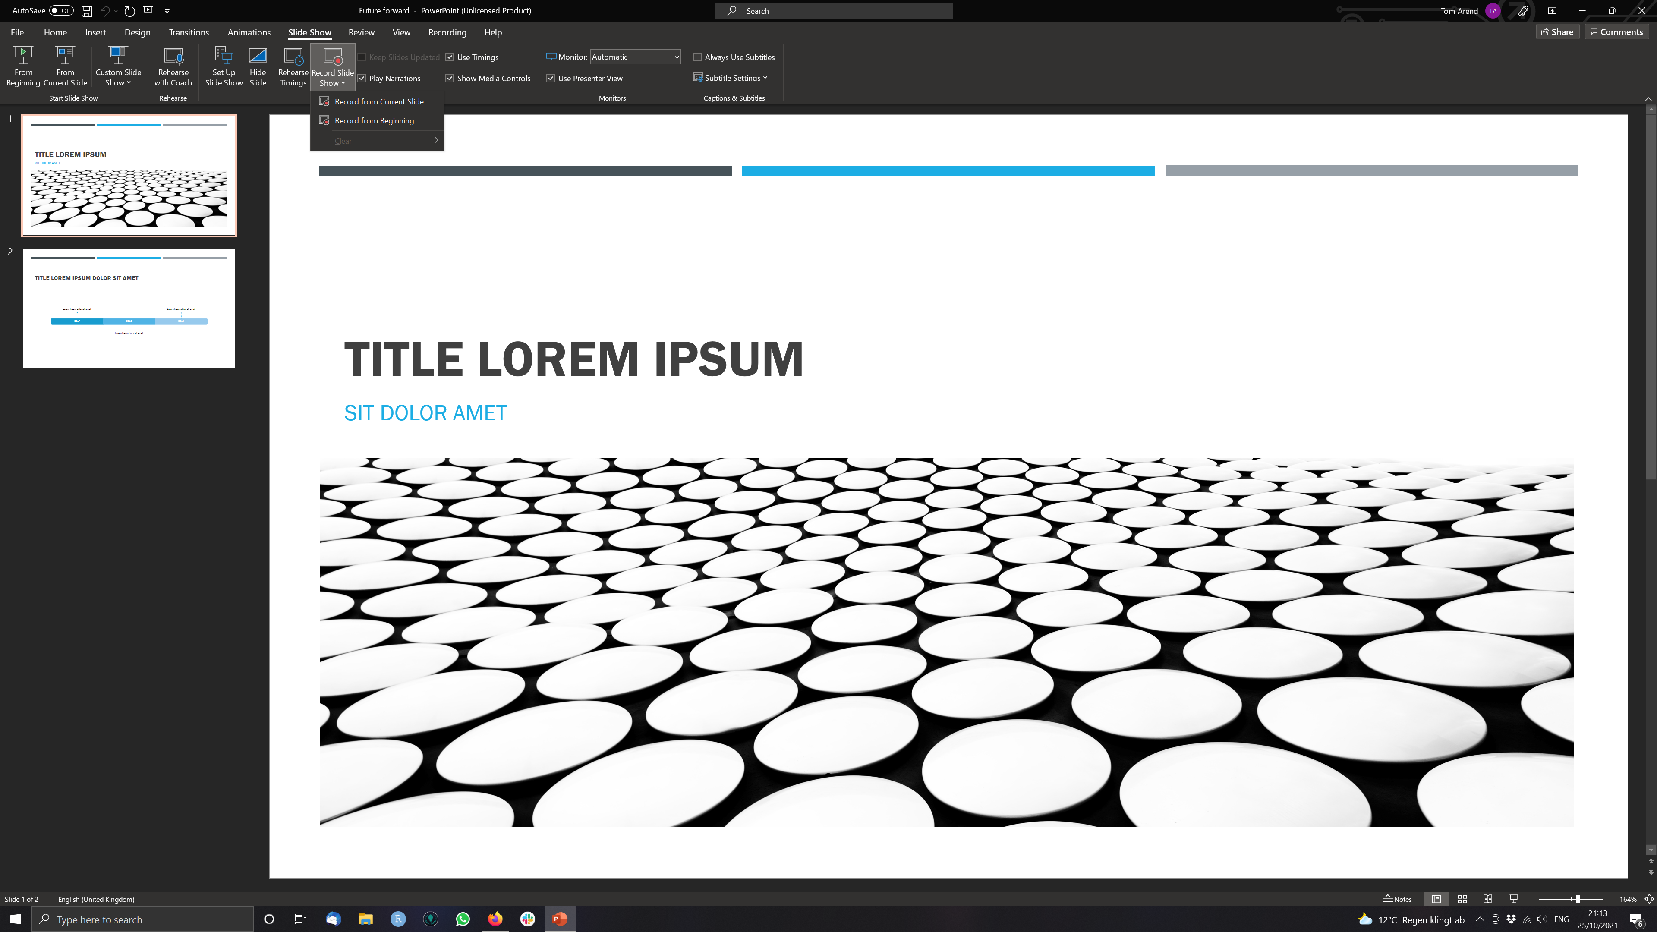The image size is (1657, 932).
Task: Enable Always Use Subtitles
Action: [697, 57]
